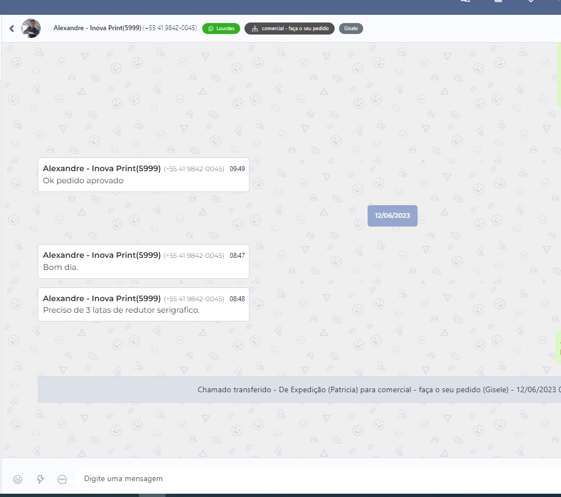Image resolution: width=561 pixels, height=497 pixels.
Task: Click WhatsApp logo inside the Lourdes badge
Action: pos(210,29)
